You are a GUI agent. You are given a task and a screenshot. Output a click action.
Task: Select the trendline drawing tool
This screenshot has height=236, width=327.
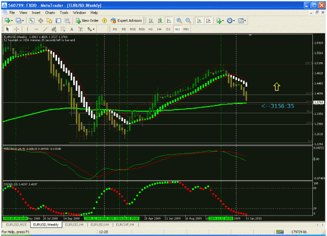[45, 29]
